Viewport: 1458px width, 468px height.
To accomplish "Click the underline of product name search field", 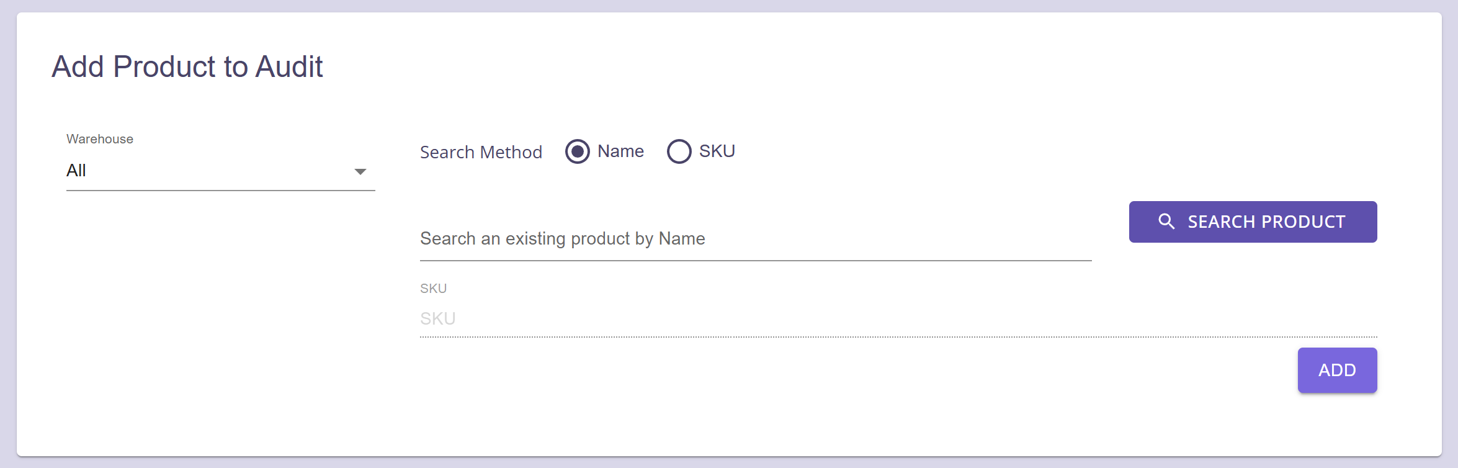I will point(756,261).
